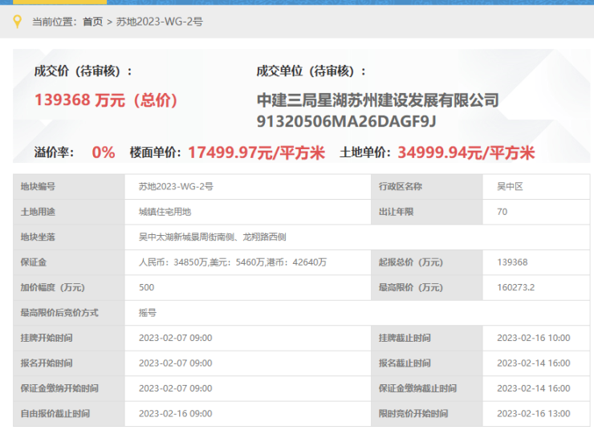This screenshot has width=594, height=434.
Task: Click the 地块坐落 label cell
Action: 69,237
